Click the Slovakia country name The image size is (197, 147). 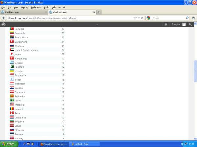pos(19,130)
